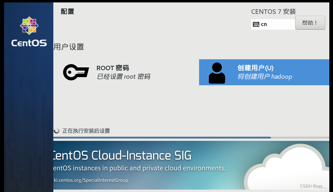The height and width of the screenshot is (192, 333).
Task: Click the 正在执行安装后设置 status text
Action: pos(86,131)
